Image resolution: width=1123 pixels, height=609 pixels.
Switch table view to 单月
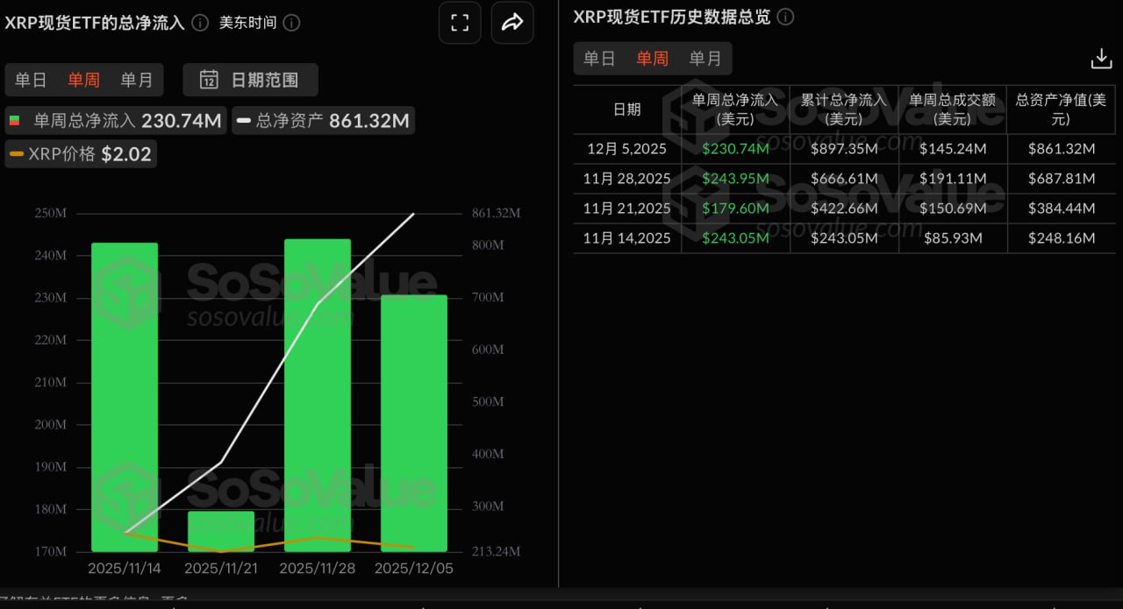coord(705,59)
